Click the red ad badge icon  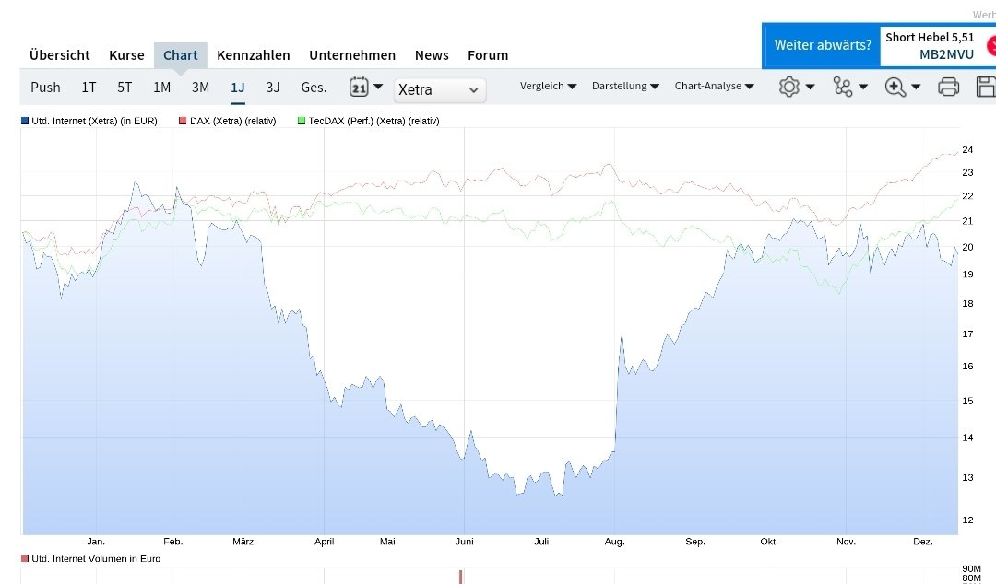(x=991, y=45)
